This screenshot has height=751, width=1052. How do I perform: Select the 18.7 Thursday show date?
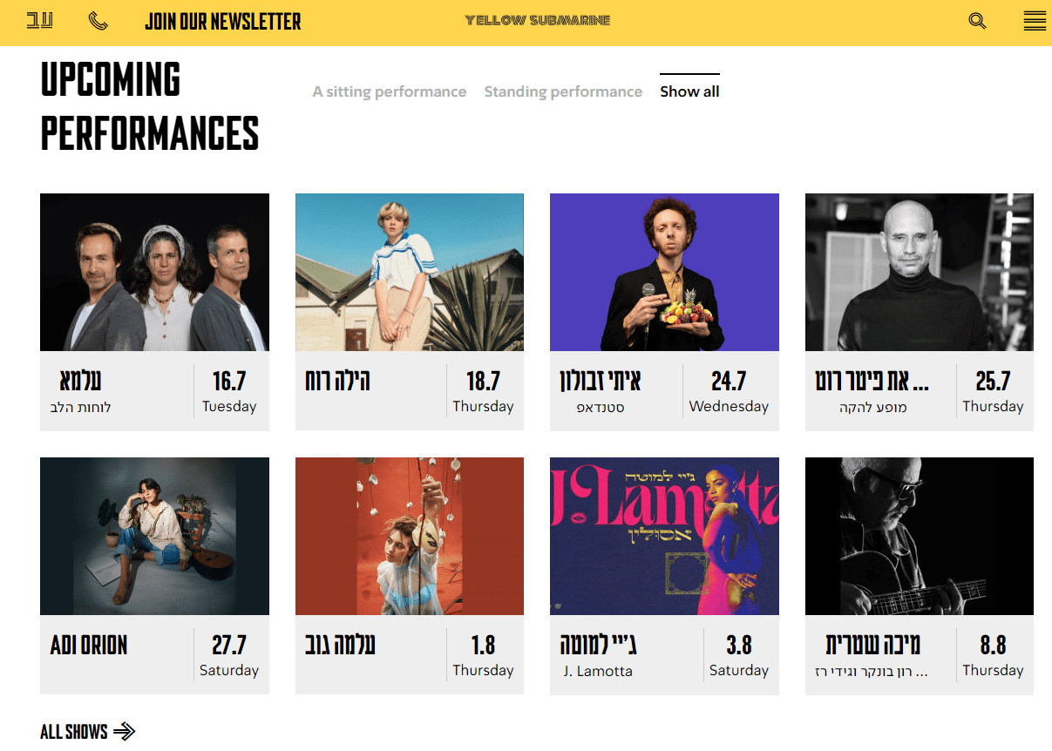click(483, 391)
